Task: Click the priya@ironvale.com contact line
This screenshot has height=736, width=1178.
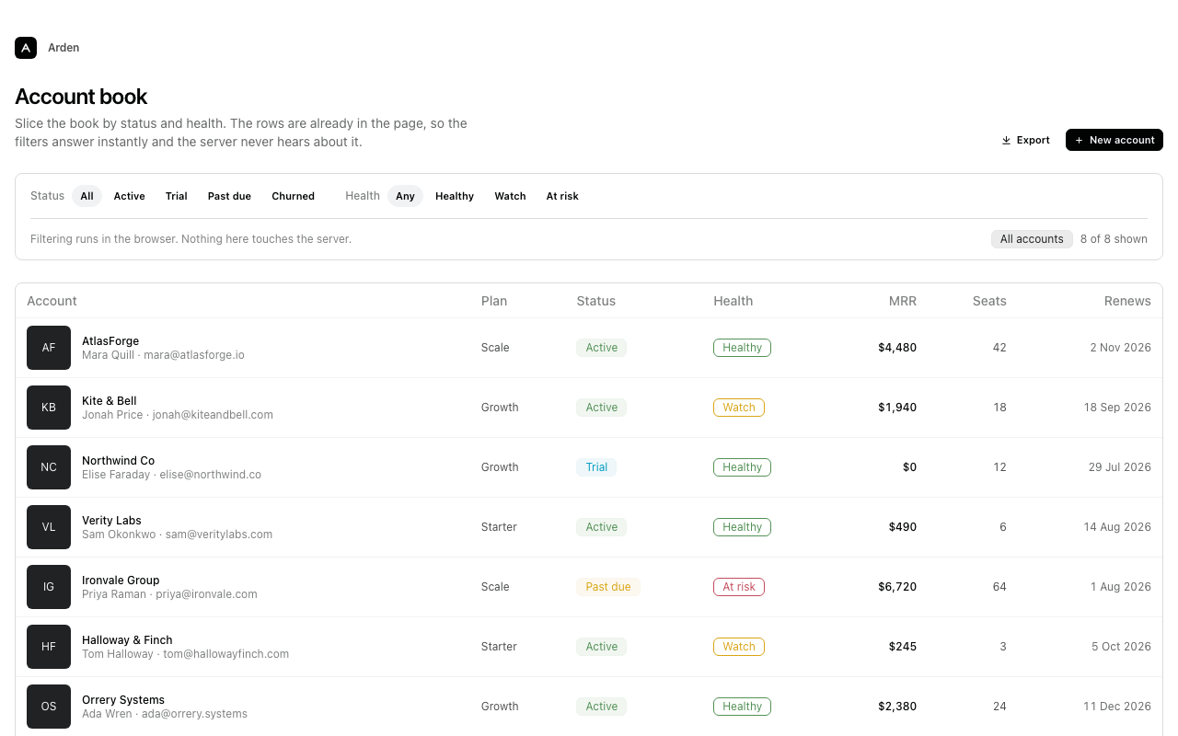Action: tap(169, 594)
